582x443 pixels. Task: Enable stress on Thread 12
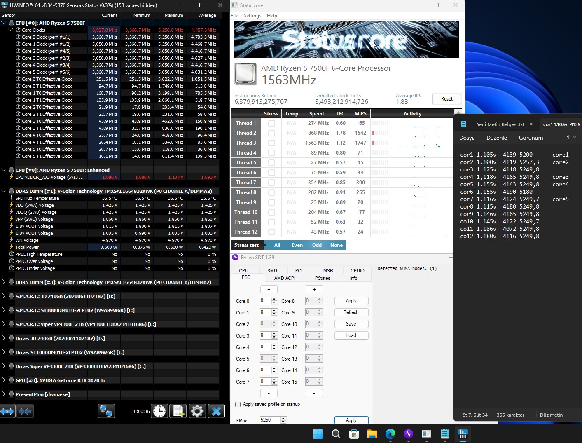coord(271,232)
